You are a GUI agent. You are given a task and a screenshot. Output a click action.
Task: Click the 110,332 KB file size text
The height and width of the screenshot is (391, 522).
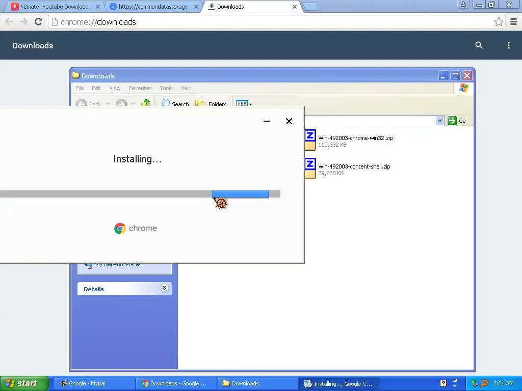point(332,145)
